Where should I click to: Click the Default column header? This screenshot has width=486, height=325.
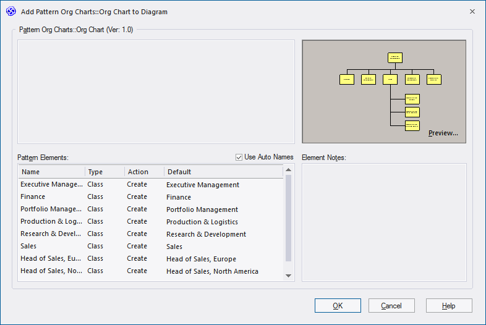tap(223, 172)
